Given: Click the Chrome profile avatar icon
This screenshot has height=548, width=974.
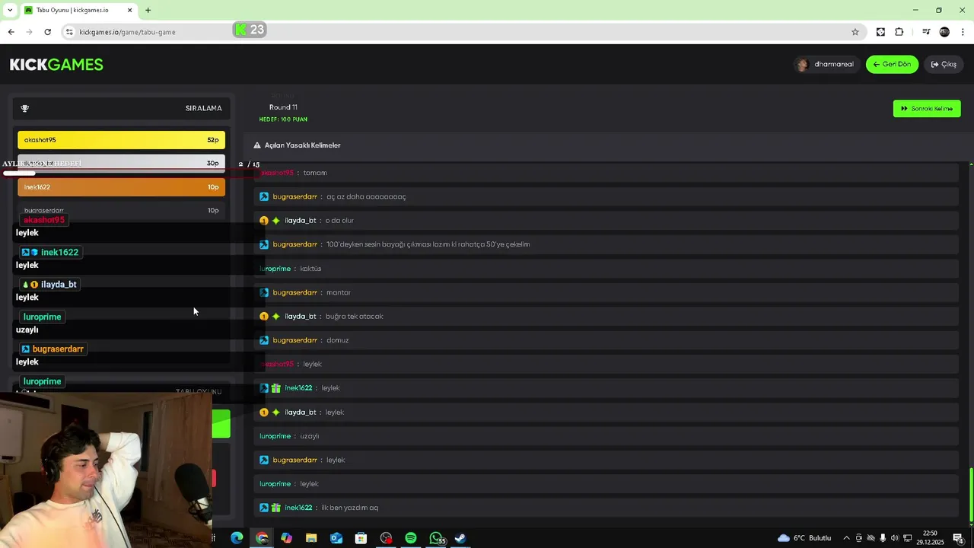Looking at the screenshot, I should 944,32.
